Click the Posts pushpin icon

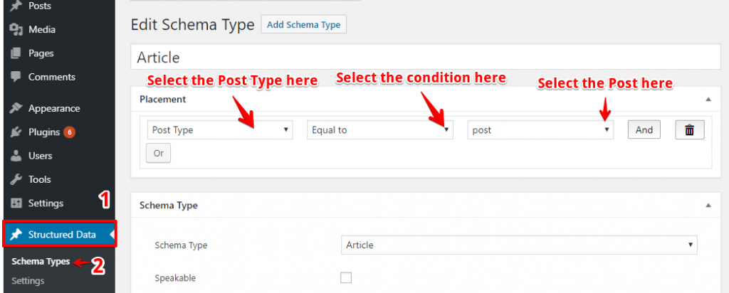(16, 6)
